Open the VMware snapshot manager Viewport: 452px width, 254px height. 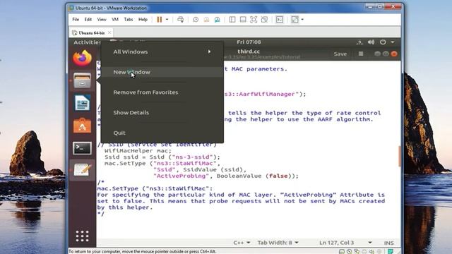pos(217,19)
